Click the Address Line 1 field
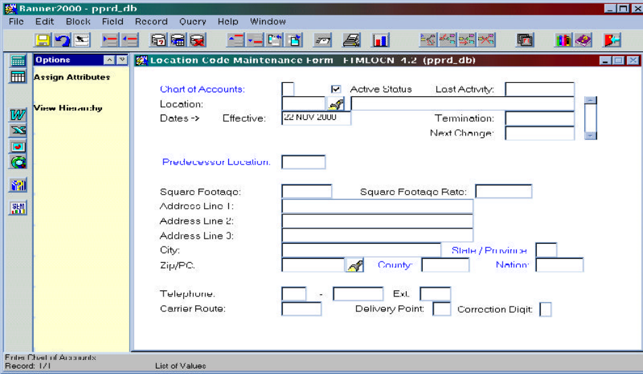This screenshot has height=374, width=643. click(378, 206)
